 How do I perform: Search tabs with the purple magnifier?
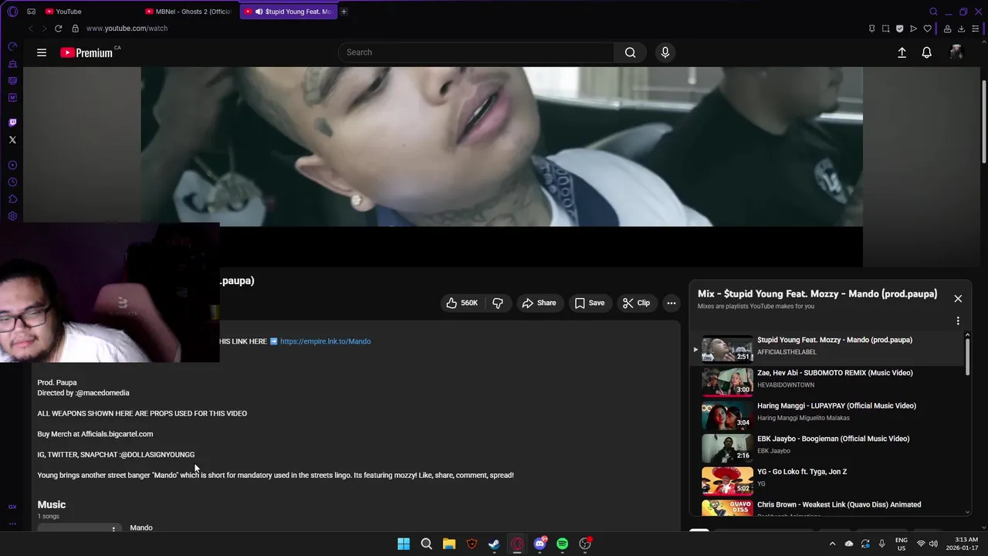point(933,12)
